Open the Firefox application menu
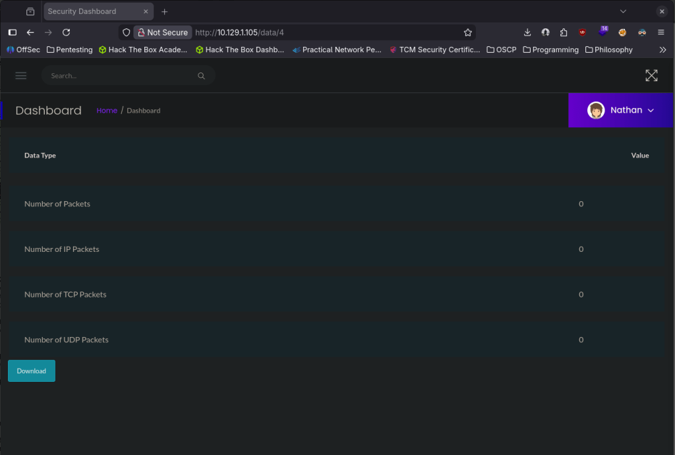675x455 pixels. pos(661,32)
